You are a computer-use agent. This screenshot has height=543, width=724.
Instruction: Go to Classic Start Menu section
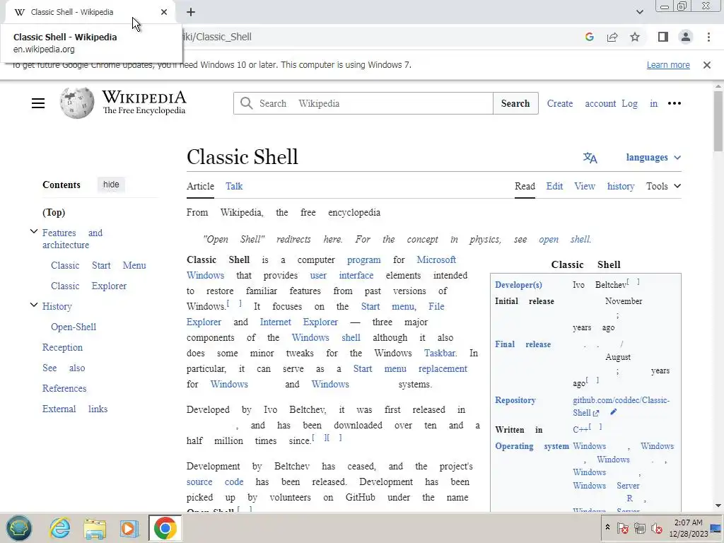point(98,266)
